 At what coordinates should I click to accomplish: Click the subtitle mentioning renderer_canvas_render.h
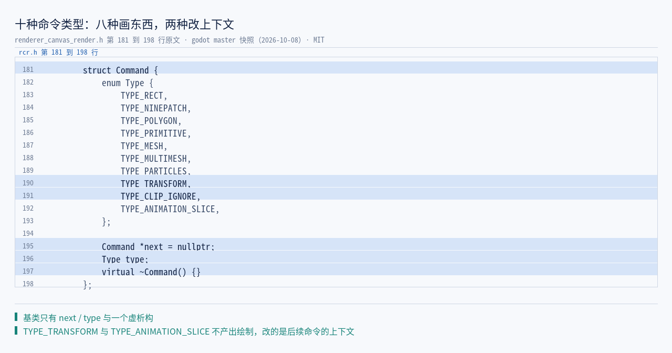tap(170, 40)
